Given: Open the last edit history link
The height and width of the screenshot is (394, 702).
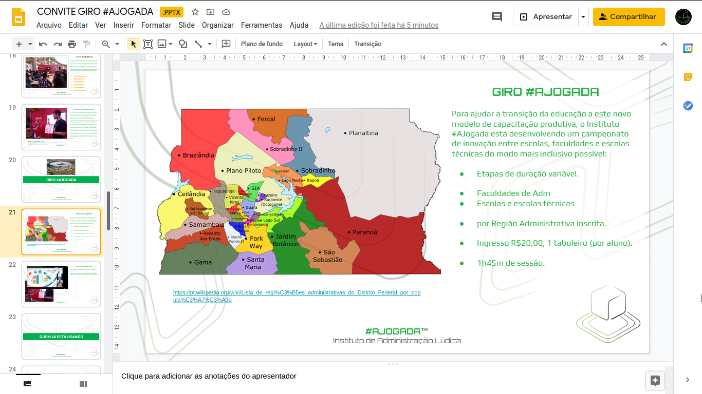Looking at the screenshot, I should tap(379, 25).
